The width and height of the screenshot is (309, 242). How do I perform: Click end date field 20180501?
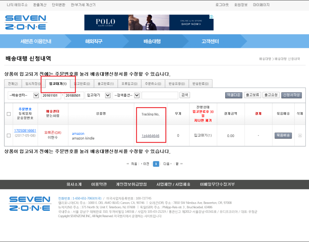click(x=74, y=95)
